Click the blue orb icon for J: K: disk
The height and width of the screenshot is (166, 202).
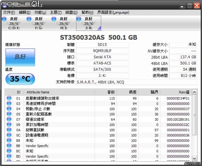[x=79, y=19]
